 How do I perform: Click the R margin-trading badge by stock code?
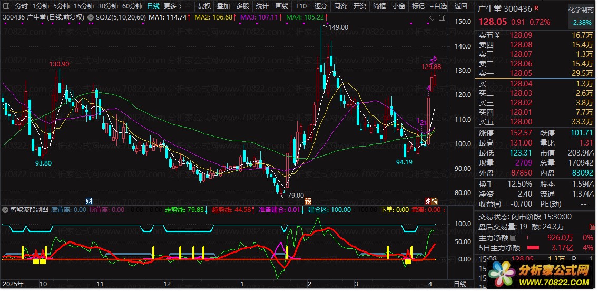pyautogui.click(x=536, y=8)
